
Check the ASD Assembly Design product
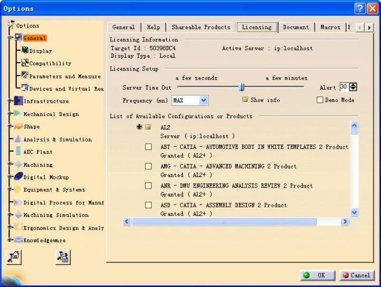[148, 205]
